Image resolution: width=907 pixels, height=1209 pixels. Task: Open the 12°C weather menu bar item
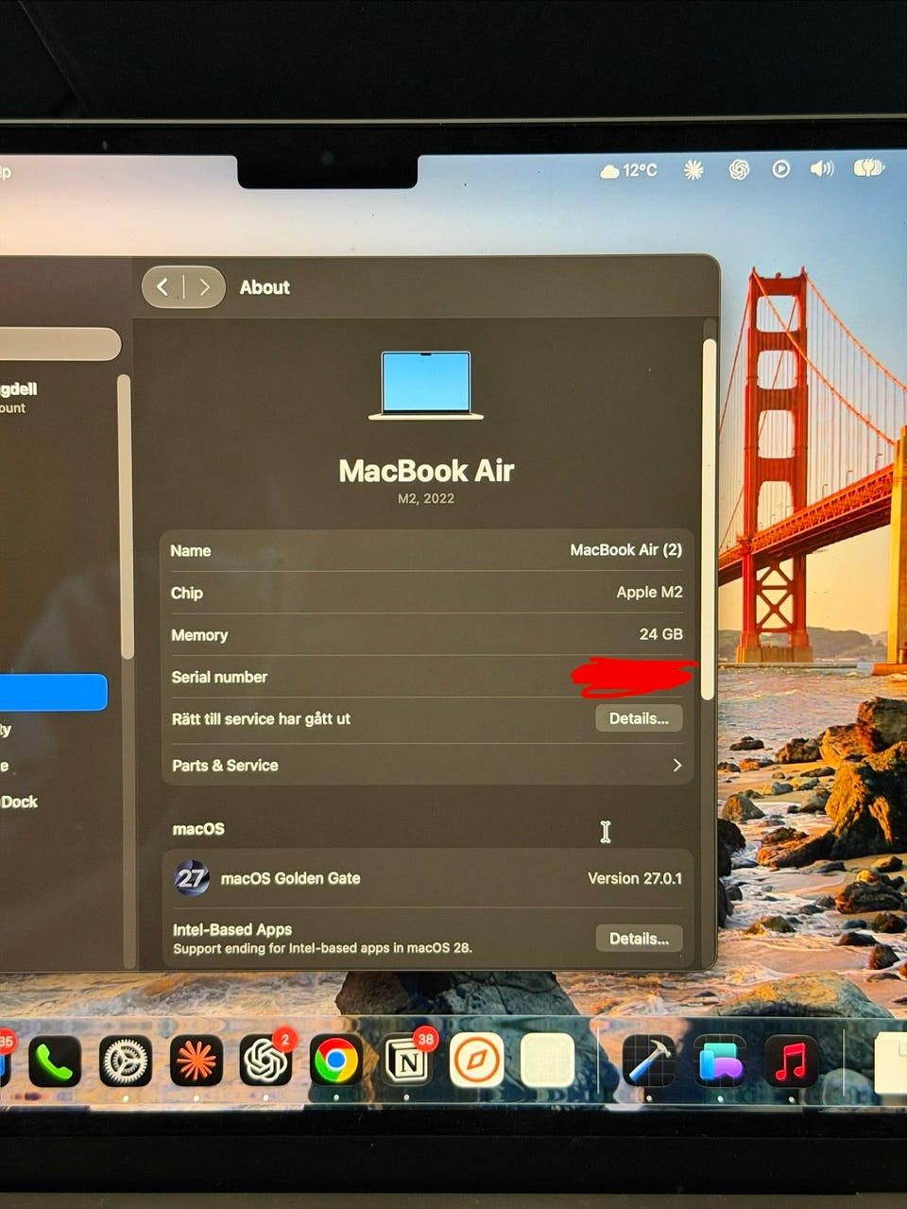coord(628,170)
